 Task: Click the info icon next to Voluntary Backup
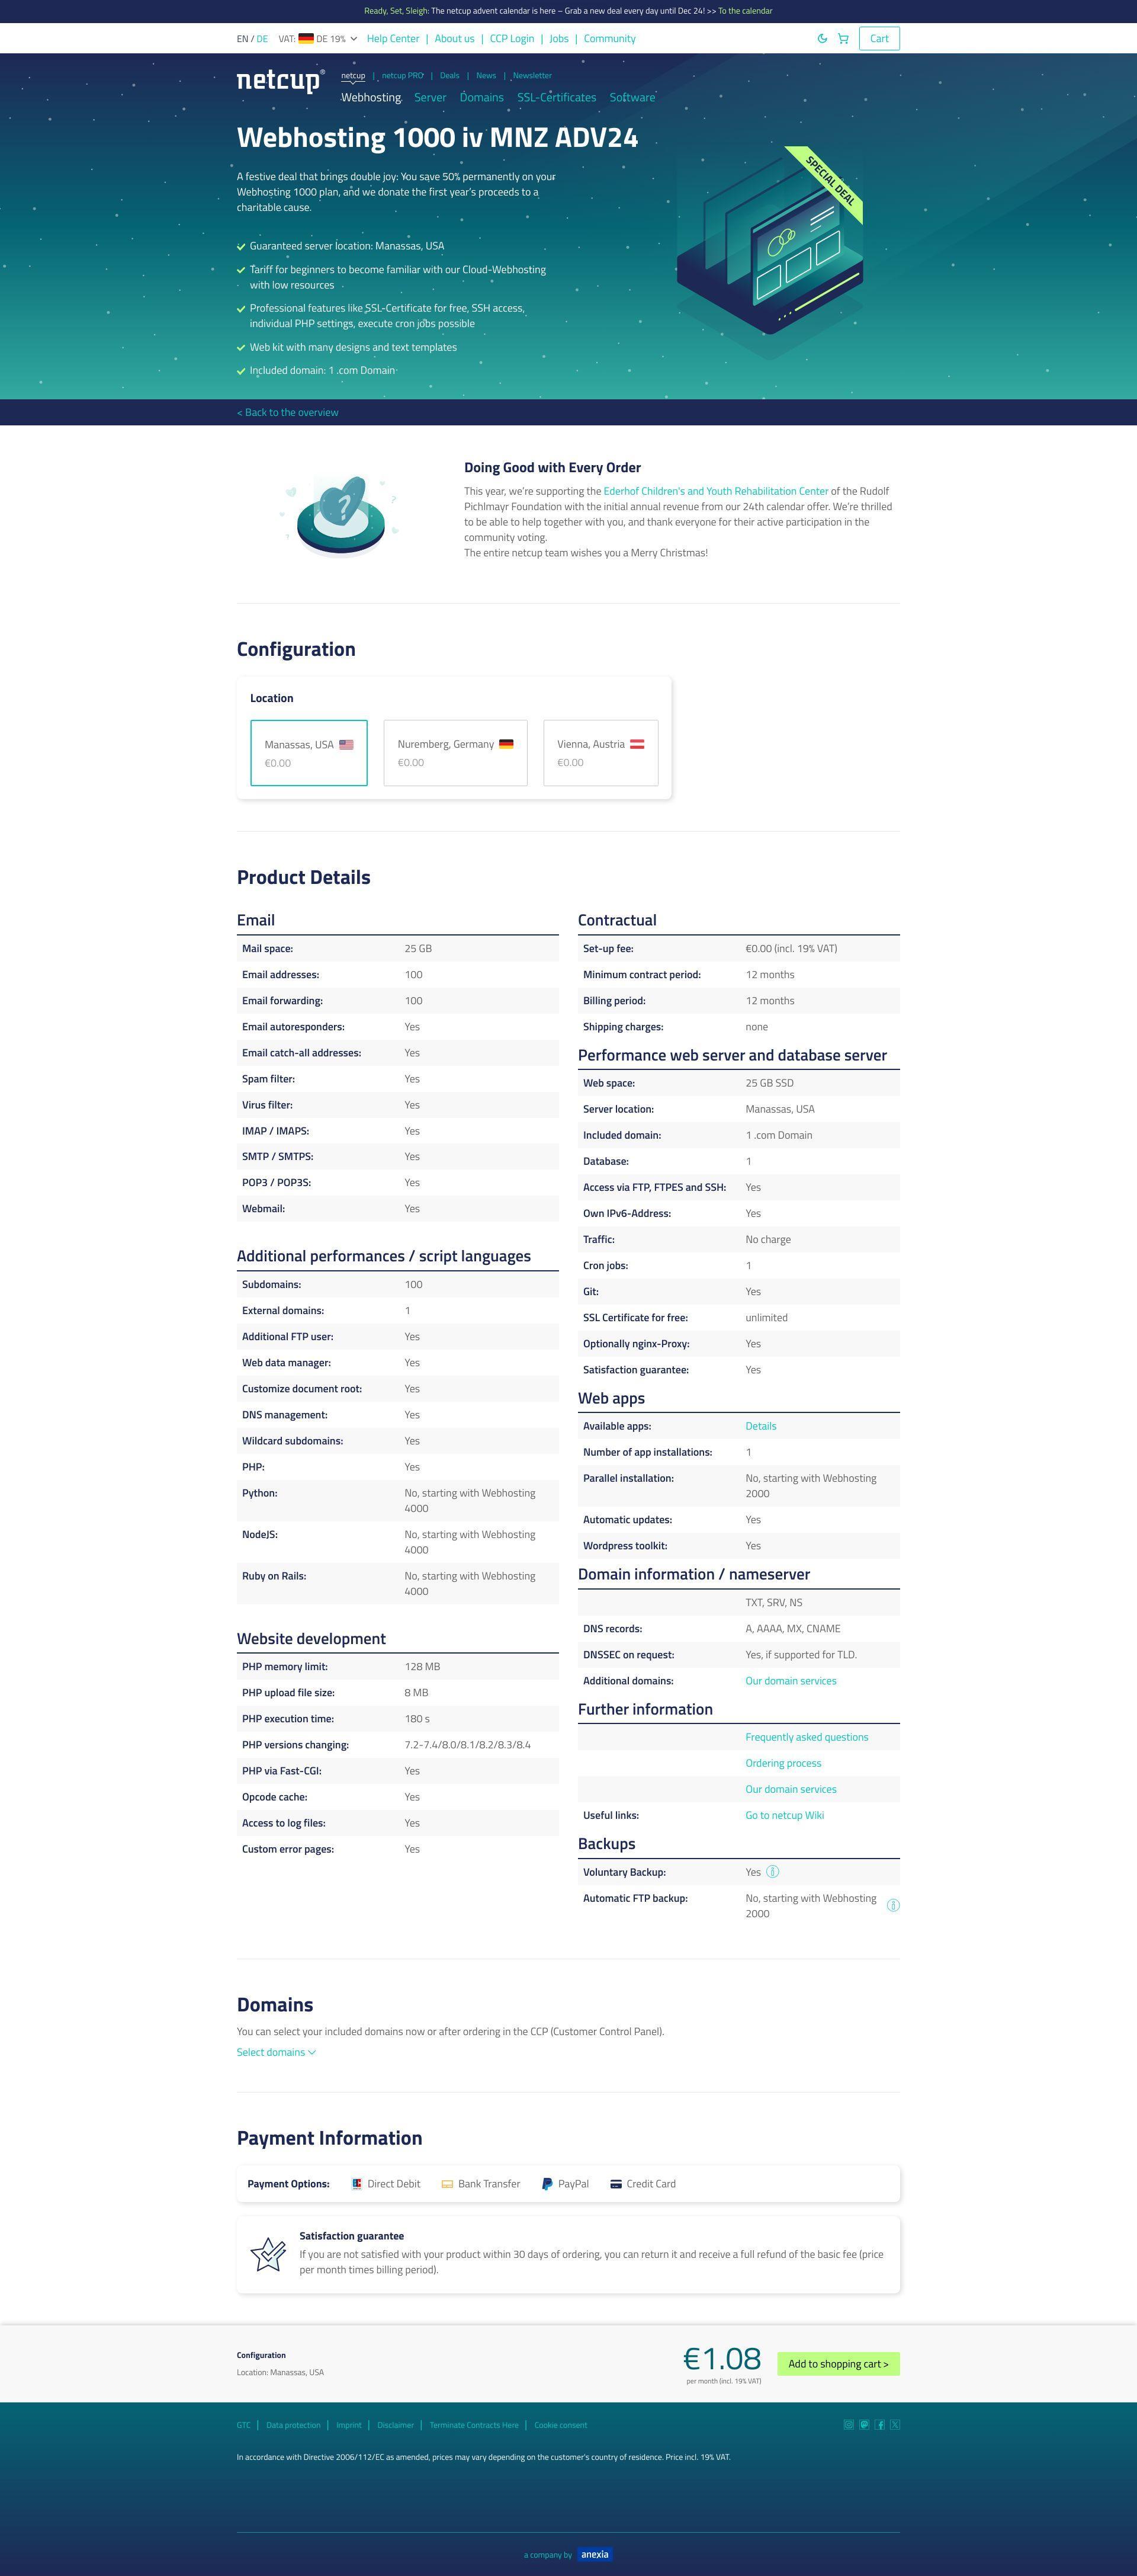(x=772, y=1872)
